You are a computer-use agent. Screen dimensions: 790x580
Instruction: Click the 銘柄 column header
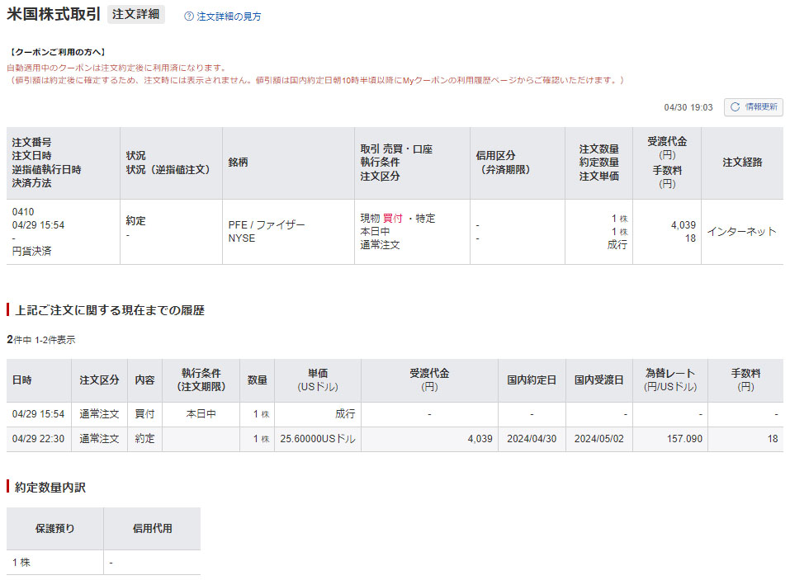tap(238, 163)
